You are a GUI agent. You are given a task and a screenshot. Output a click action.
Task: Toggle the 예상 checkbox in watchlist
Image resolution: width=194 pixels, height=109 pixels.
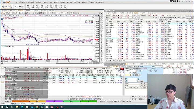[159, 18]
